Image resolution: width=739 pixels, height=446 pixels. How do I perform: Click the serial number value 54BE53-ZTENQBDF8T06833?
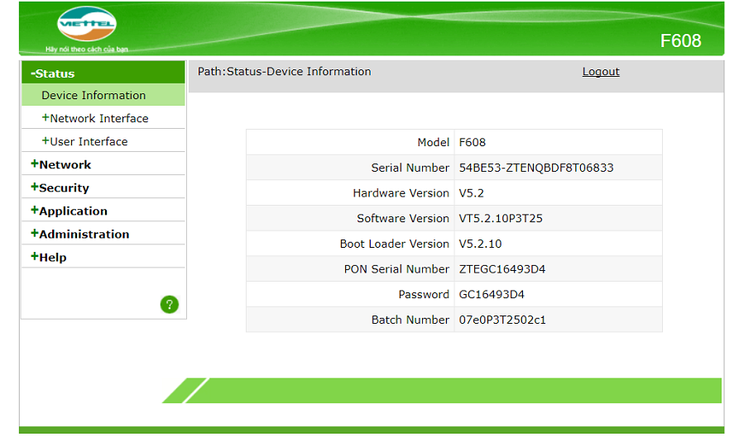(x=536, y=168)
